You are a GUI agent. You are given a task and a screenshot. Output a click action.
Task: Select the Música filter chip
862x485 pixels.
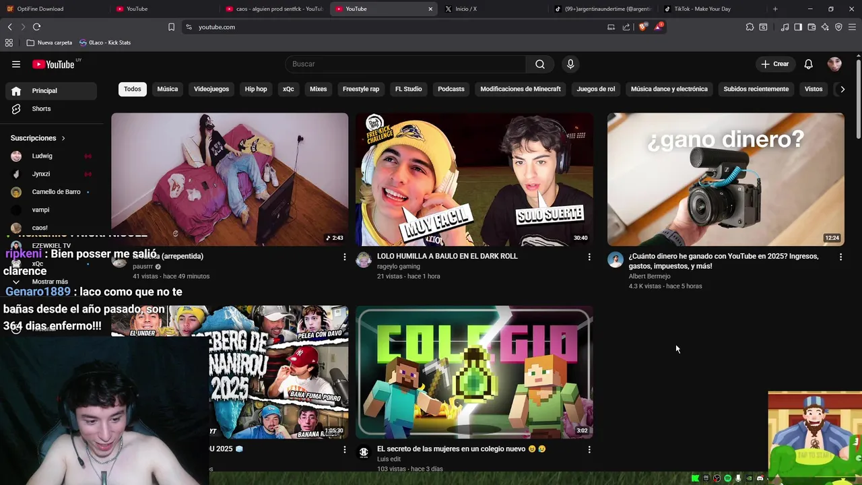pos(168,89)
